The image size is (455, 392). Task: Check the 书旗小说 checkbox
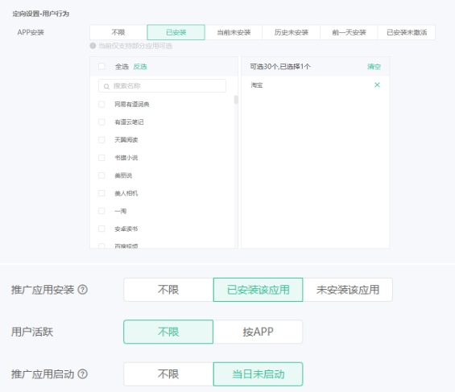(x=101, y=158)
